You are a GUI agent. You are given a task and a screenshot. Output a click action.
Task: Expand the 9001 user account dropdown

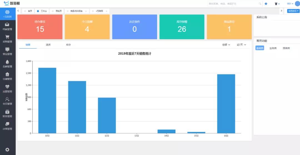coord(290,4)
